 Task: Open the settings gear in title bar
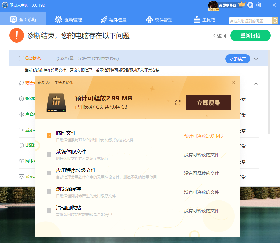pyautogui.click(x=259, y=5)
